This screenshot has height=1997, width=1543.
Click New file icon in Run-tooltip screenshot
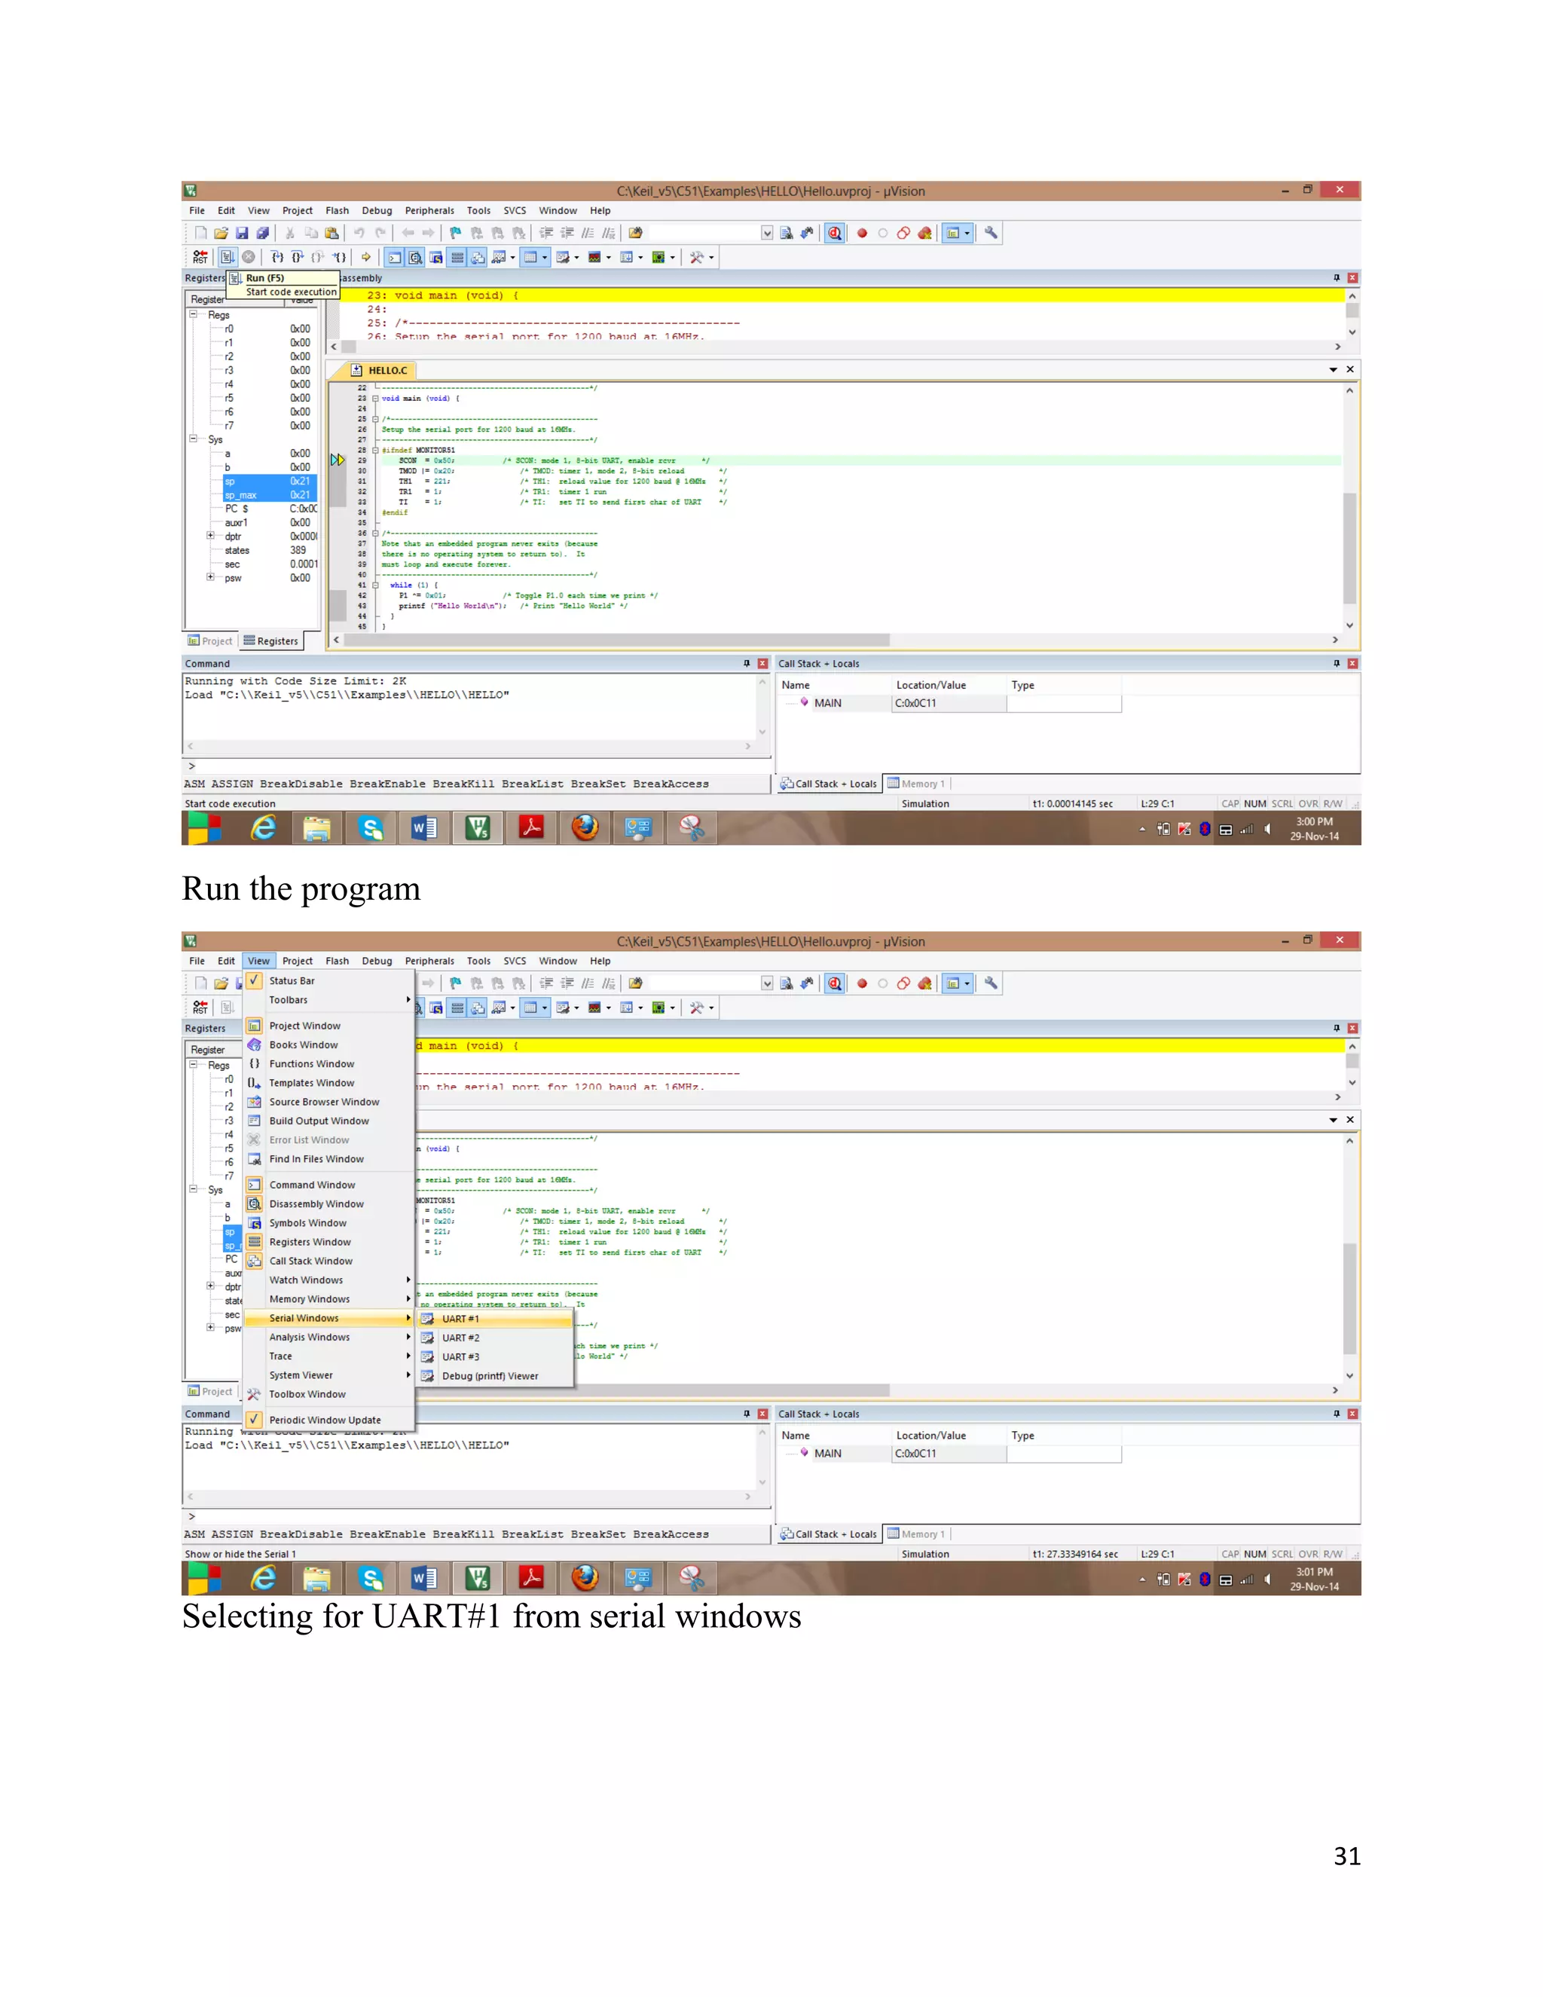coord(200,233)
